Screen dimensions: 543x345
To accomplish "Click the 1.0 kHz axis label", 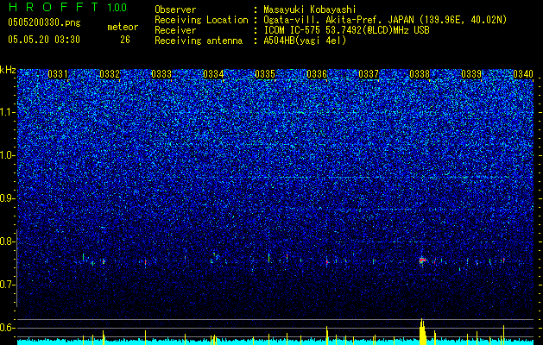I will click(x=7, y=155).
